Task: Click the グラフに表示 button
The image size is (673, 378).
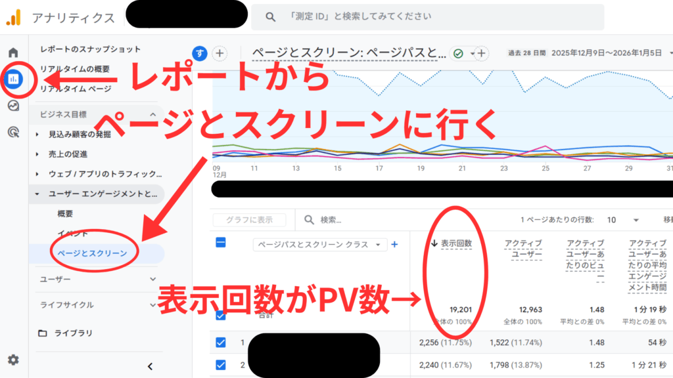Action: (x=248, y=219)
